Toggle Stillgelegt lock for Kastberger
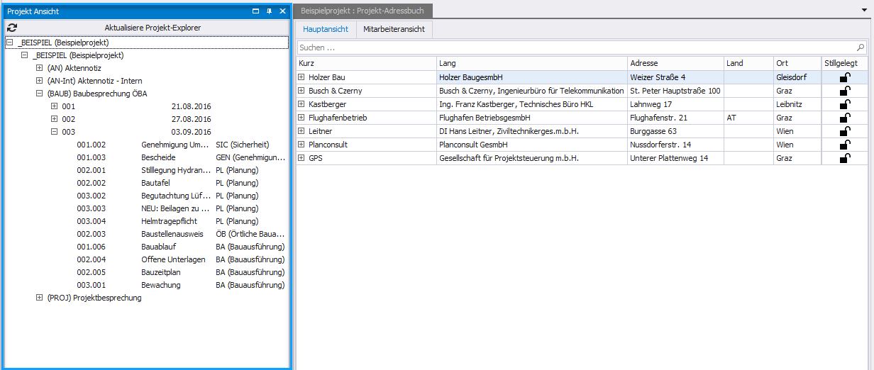This screenshot has height=370, width=874. [x=845, y=104]
